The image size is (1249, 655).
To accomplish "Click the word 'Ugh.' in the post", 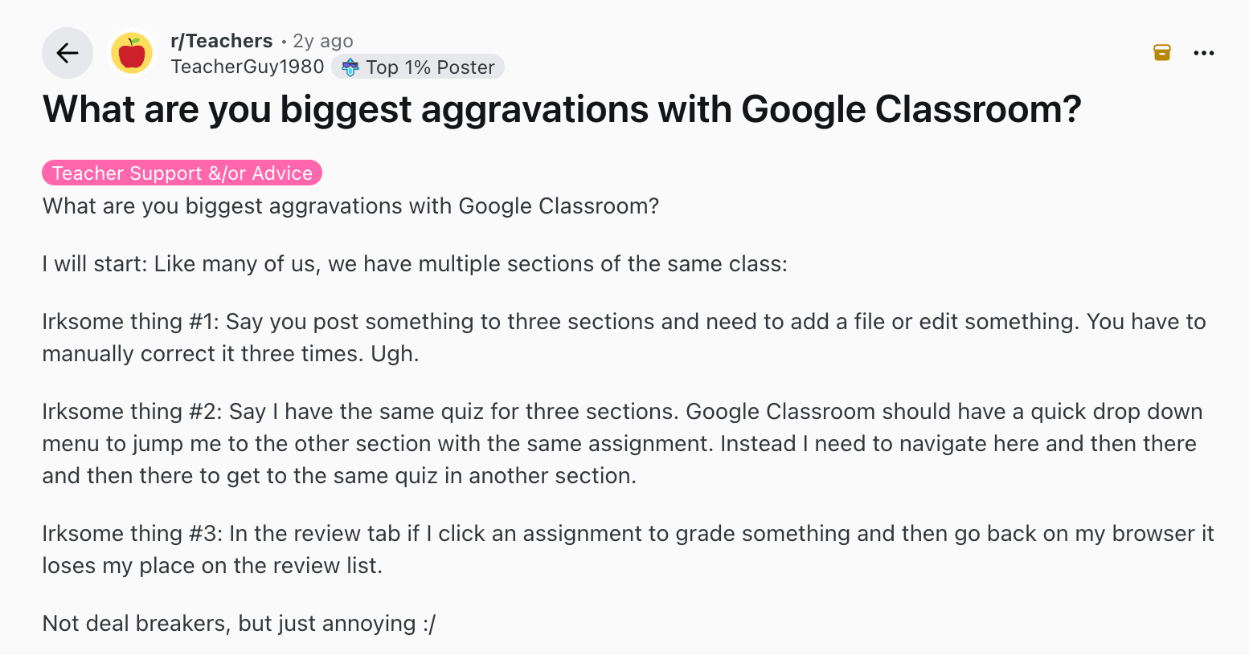I will [395, 354].
